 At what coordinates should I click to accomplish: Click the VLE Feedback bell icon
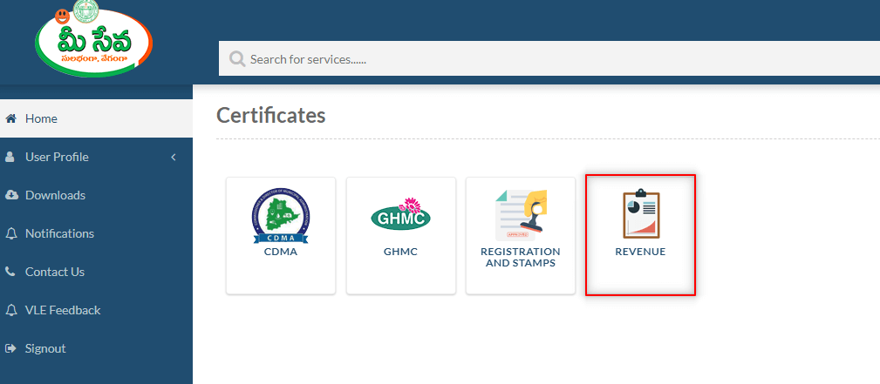click(10, 310)
